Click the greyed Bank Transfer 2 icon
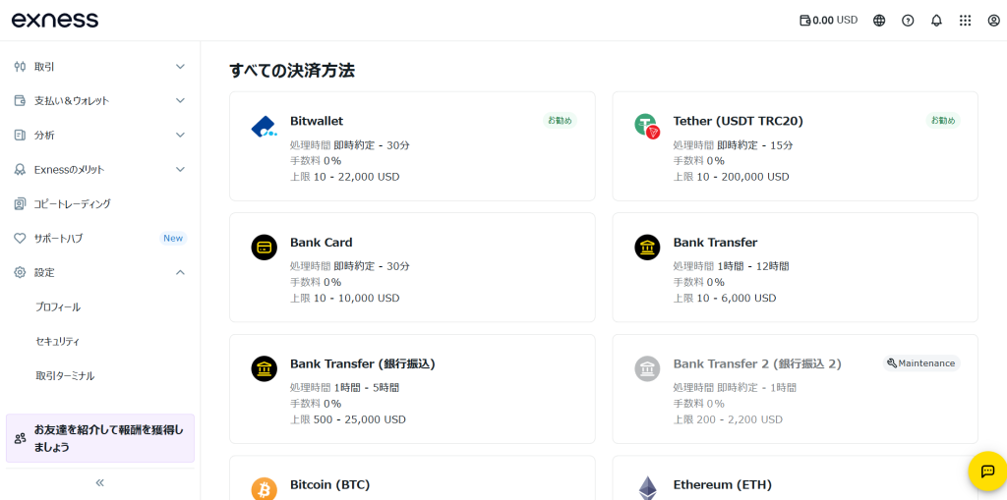Screen dimensions: 1007x500 (647, 368)
